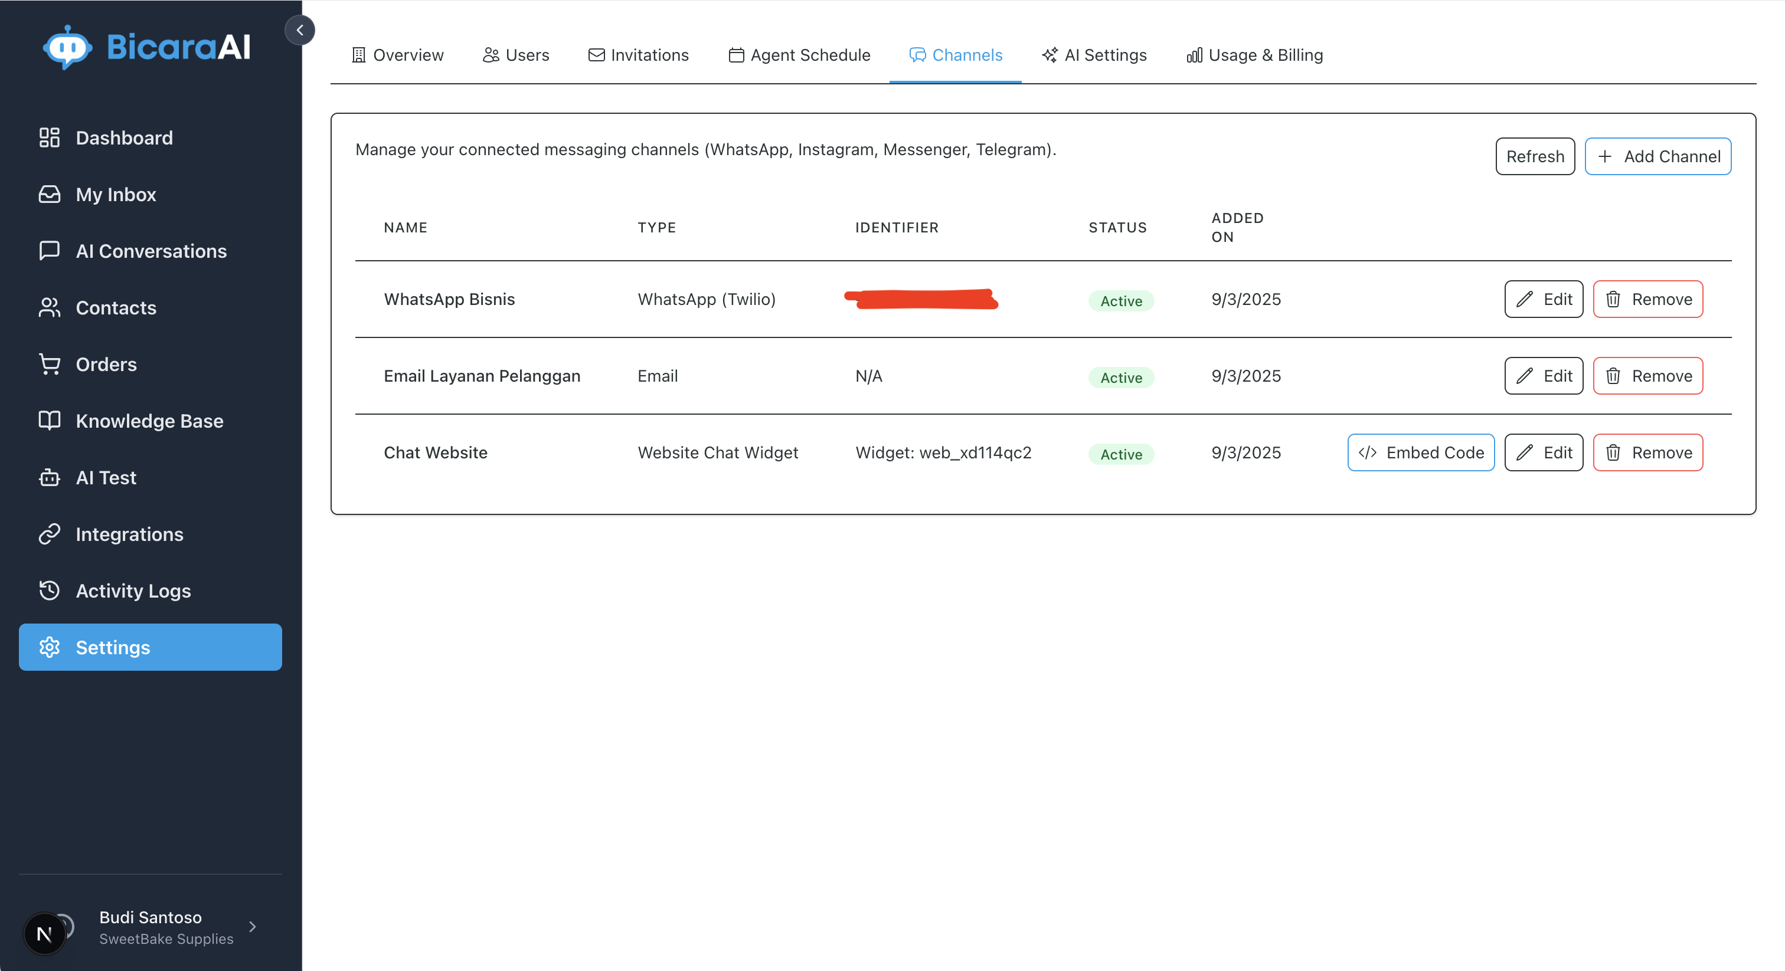The height and width of the screenshot is (971, 1785).
Task: Open My Inbox in the sidebar
Action: 116,194
